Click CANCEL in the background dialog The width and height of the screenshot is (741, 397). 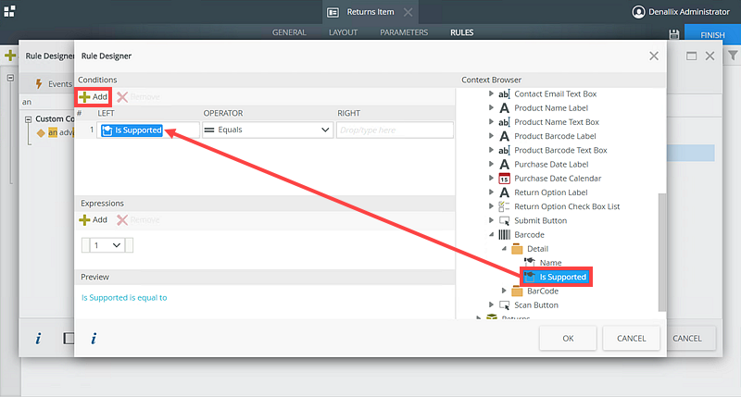pos(686,338)
